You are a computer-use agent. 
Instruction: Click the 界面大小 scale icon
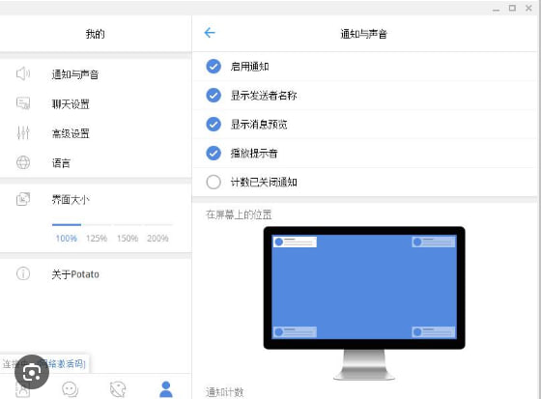23,199
